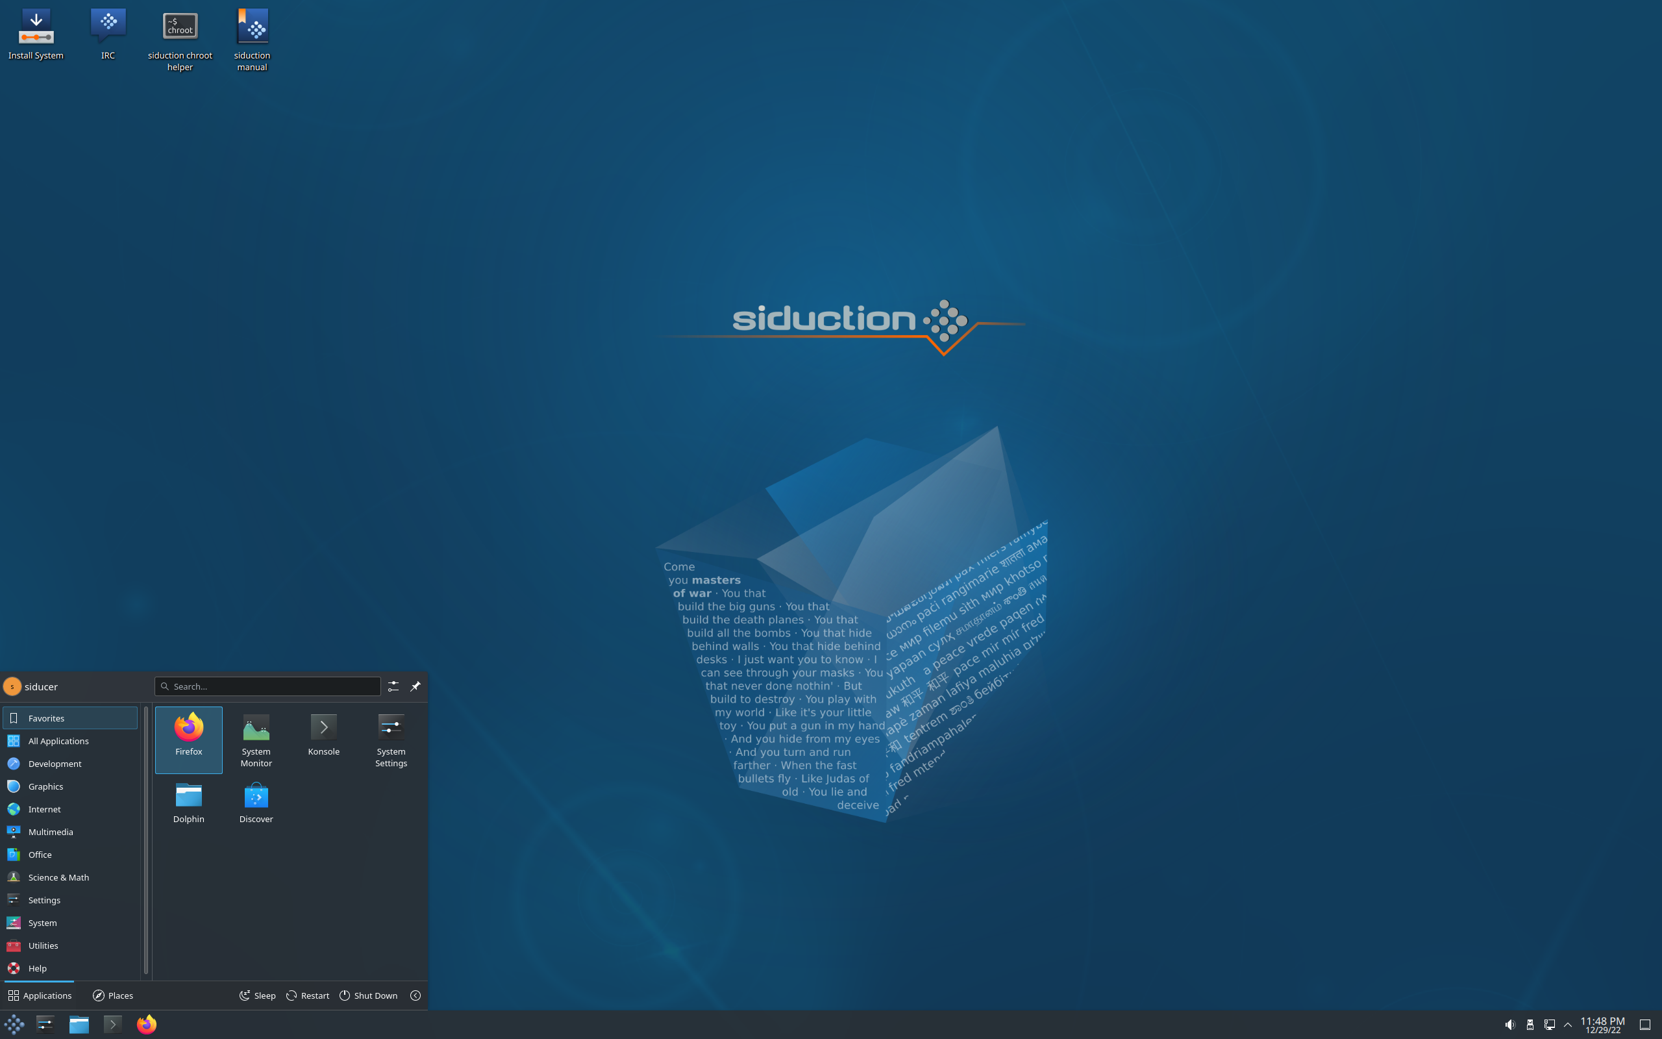This screenshot has height=1039, width=1662.
Task: Click the Sleep button
Action: tap(258, 995)
